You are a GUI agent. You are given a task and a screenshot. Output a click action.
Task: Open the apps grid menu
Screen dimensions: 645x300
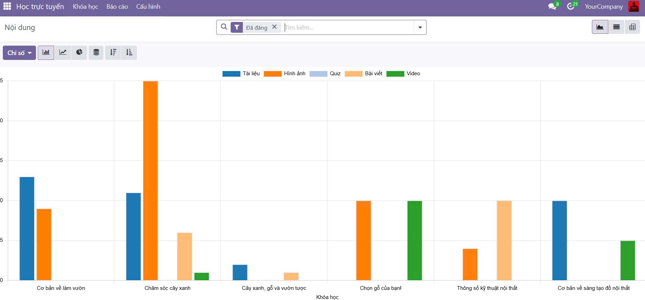click(x=7, y=7)
